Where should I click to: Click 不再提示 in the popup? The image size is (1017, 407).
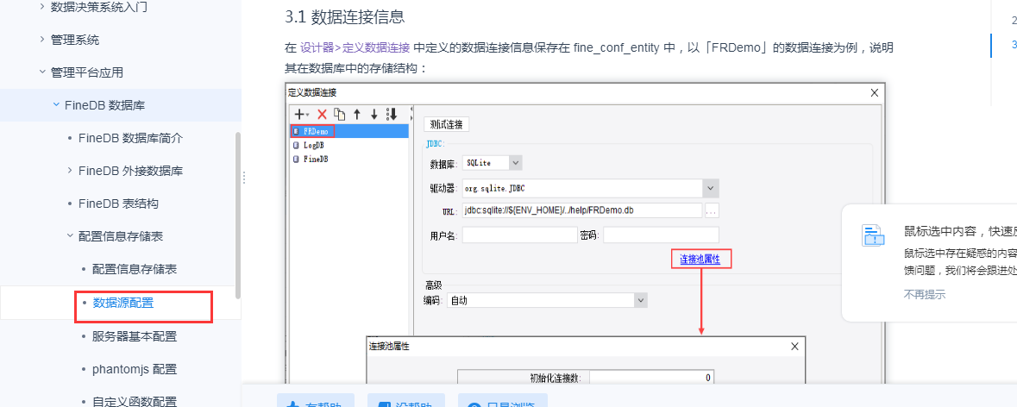tap(924, 294)
